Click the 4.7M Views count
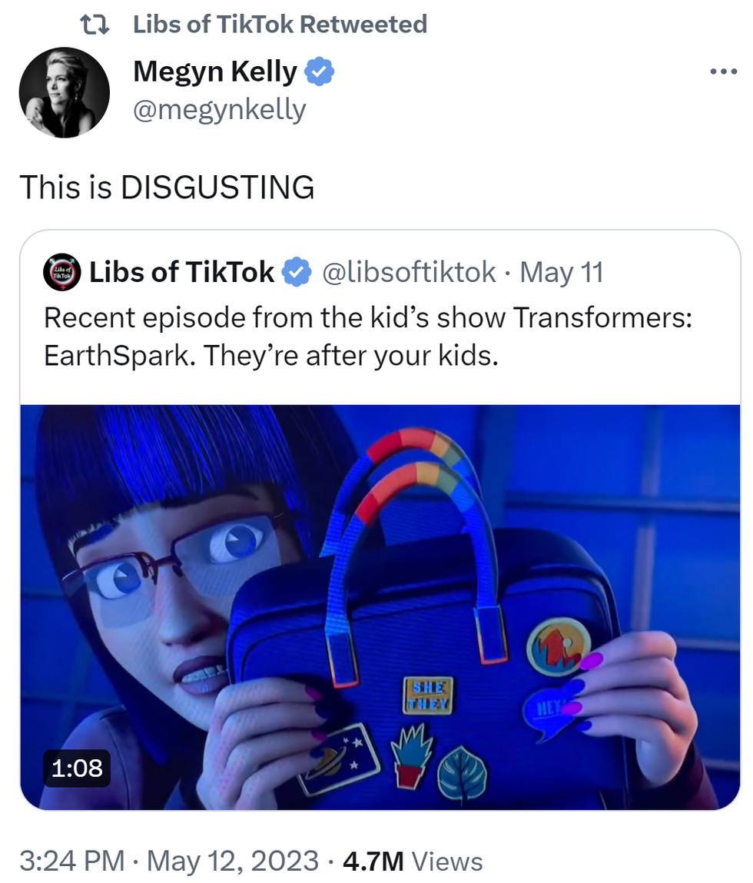753x883 pixels. (413, 861)
